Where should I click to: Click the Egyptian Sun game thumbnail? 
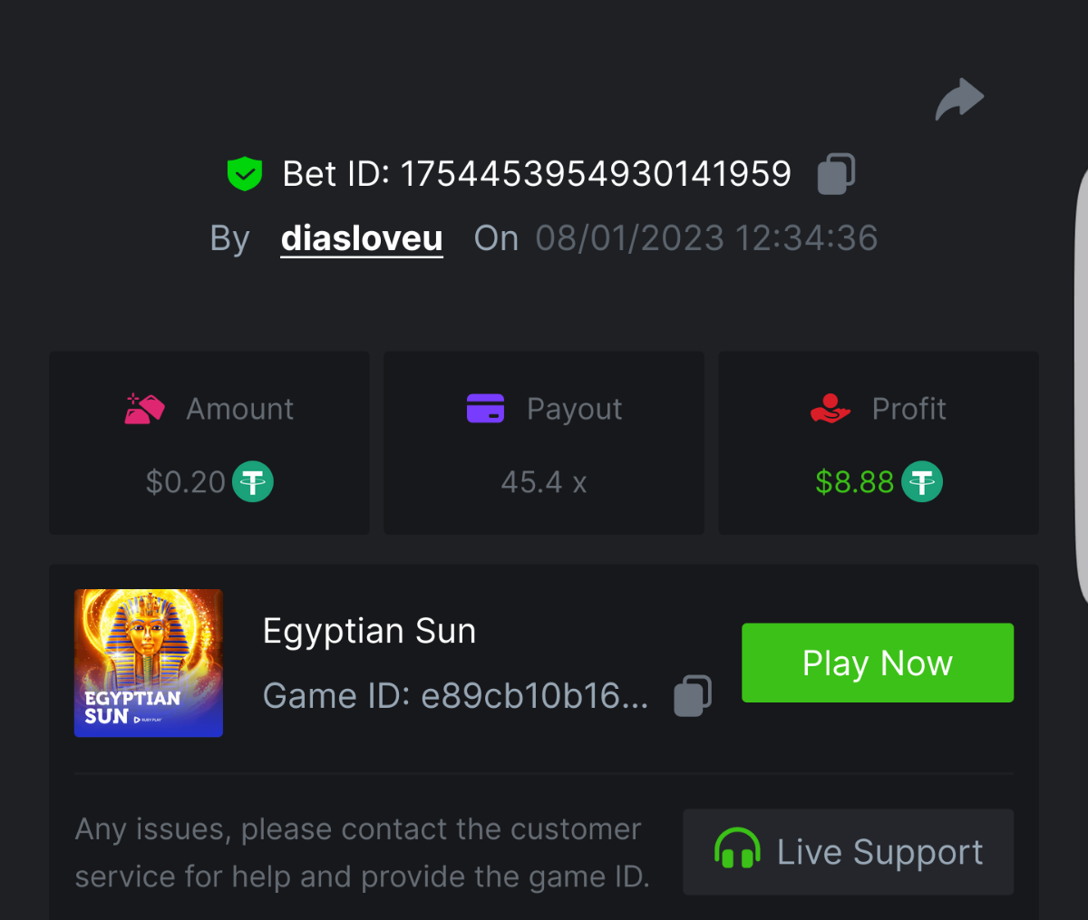point(149,663)
